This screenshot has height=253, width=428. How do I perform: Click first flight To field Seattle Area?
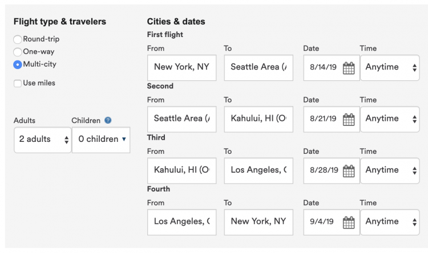[259, 67]
